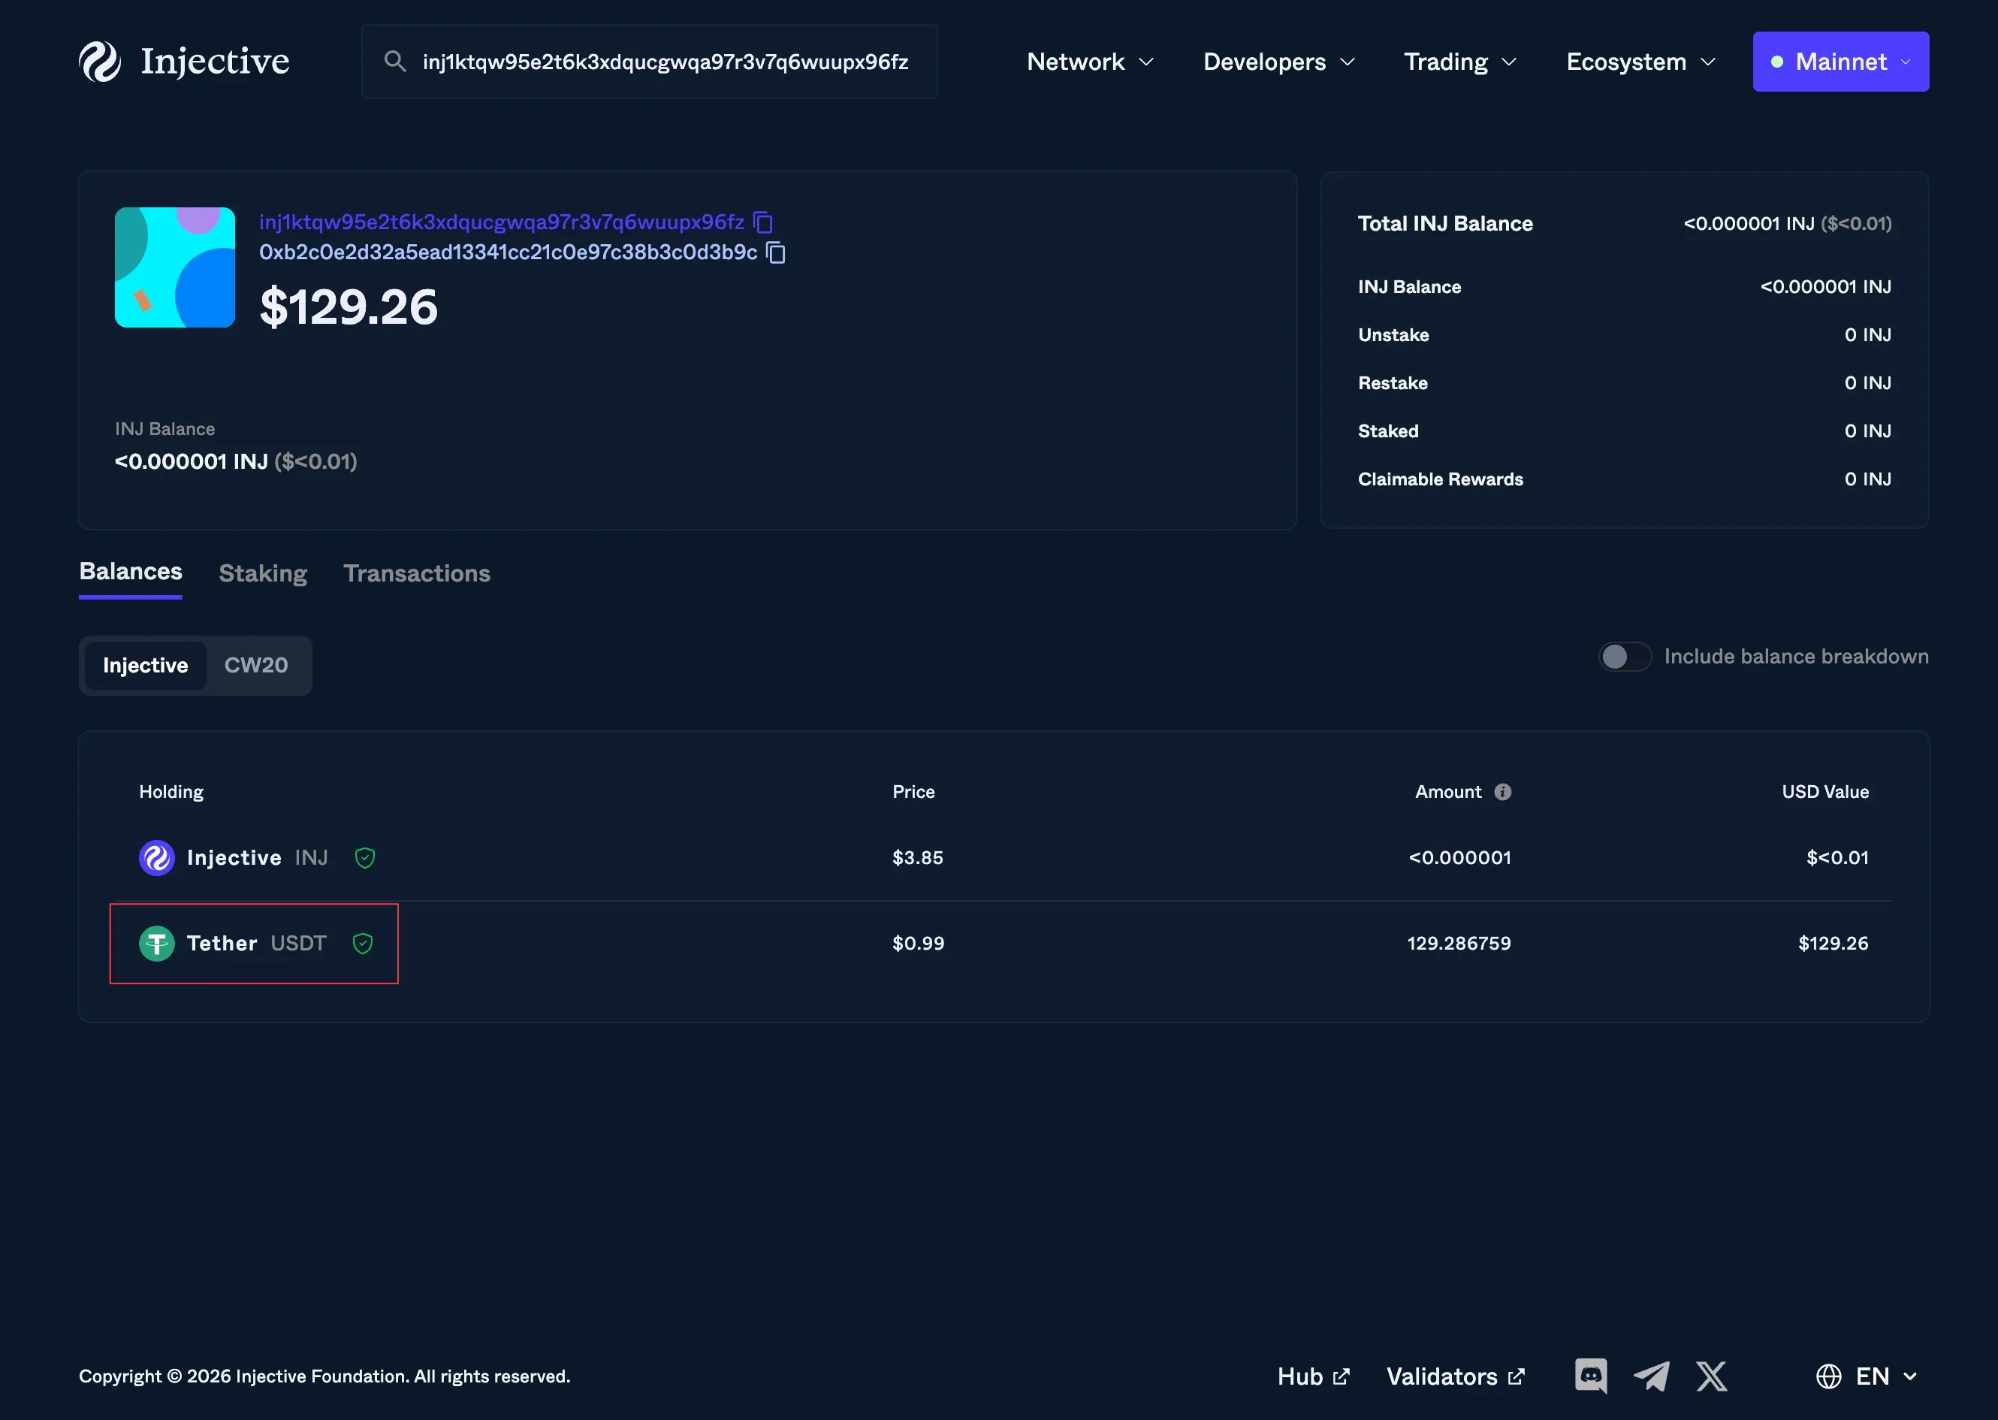Click the verified shield beside USDT

[x=363, y=944]
